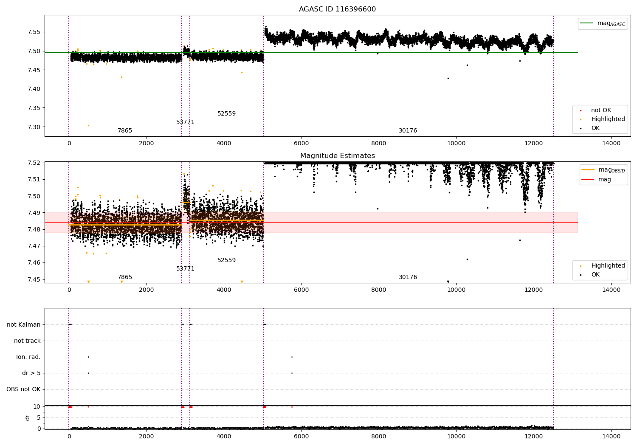Click the 7.48 y-axis tick label
Viewport: 637px width, 446px height.
pos(34,230)
